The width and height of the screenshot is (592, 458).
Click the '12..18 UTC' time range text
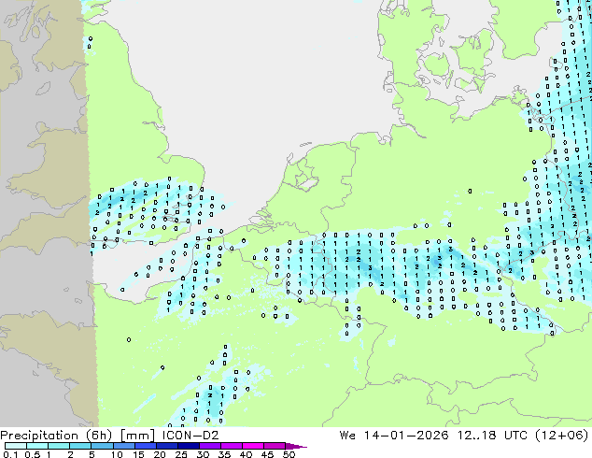[492, 436]
